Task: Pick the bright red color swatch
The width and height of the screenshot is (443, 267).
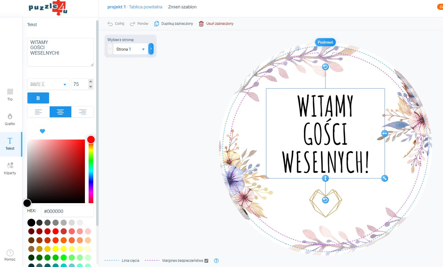Action: tap(55, 231)
